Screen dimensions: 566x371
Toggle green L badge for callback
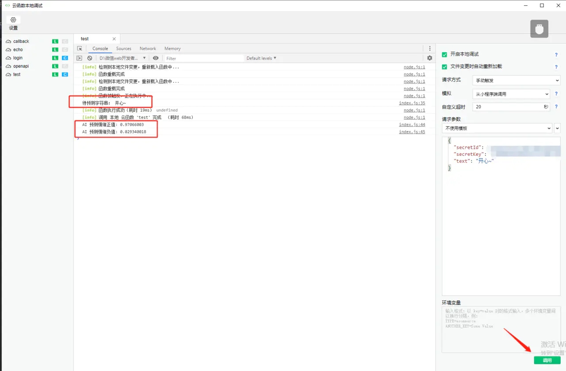tap(55, 41)
